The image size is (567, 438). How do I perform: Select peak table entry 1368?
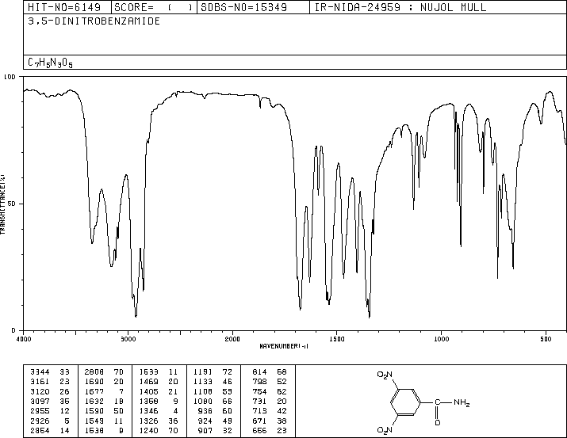148,401
